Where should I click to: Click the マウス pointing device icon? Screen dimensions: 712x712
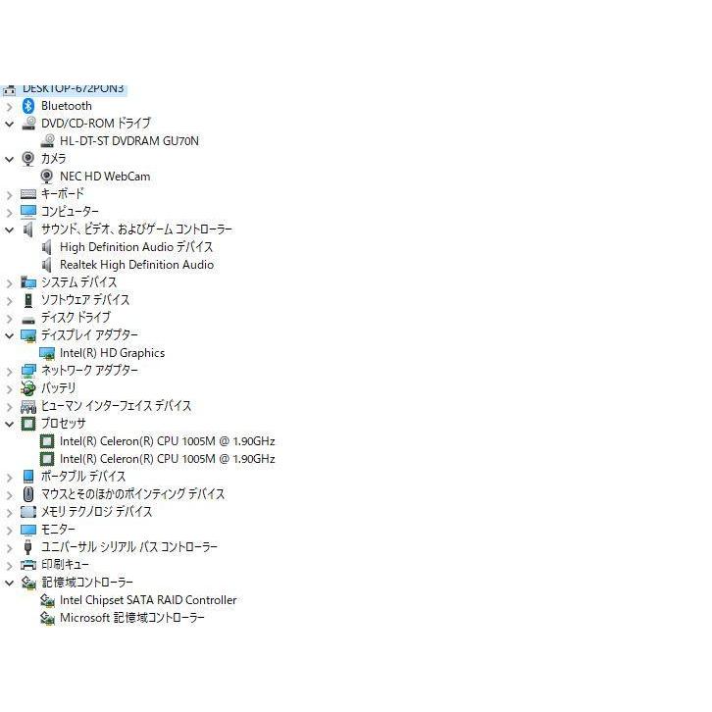(28, 494)
